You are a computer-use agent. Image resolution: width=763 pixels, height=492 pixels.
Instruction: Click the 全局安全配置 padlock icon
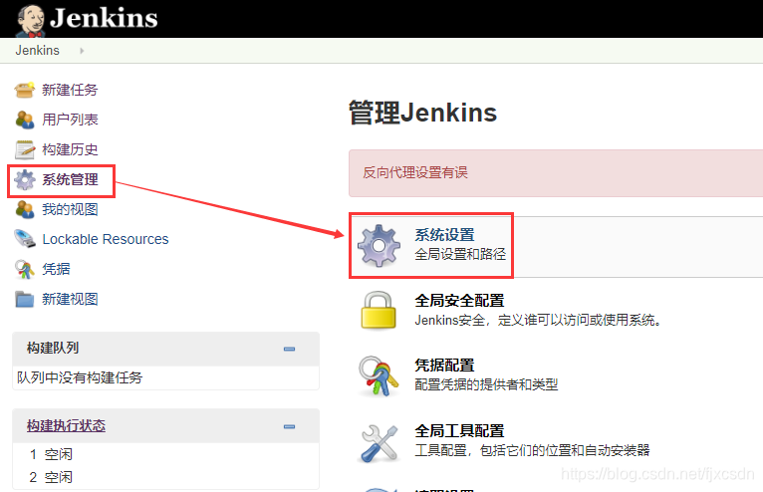click(x=379, y=310)
